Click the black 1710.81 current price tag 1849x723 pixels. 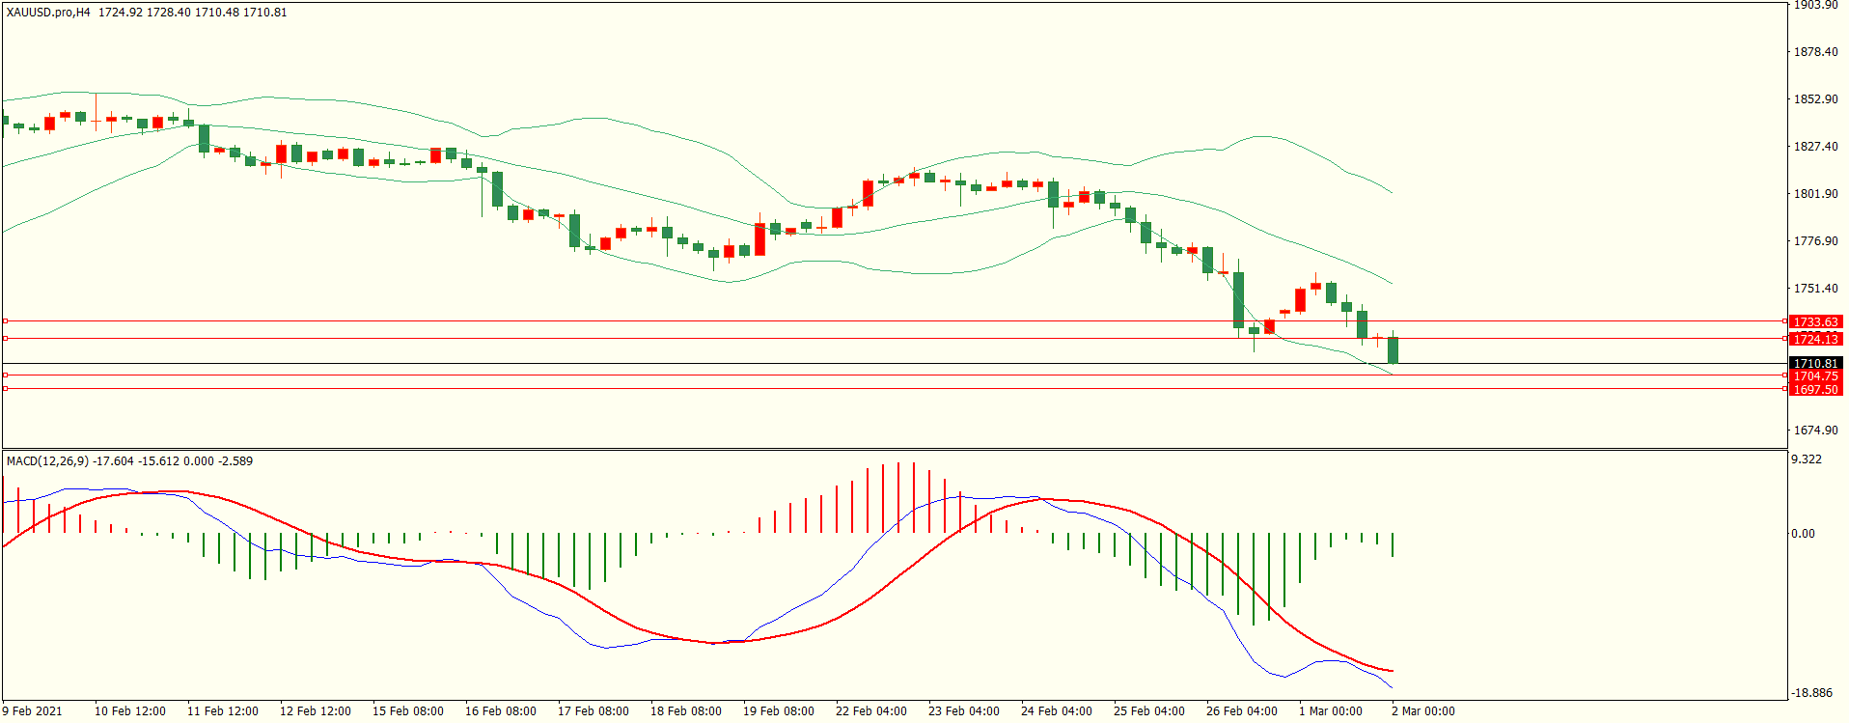click(x=1815, y=364)
